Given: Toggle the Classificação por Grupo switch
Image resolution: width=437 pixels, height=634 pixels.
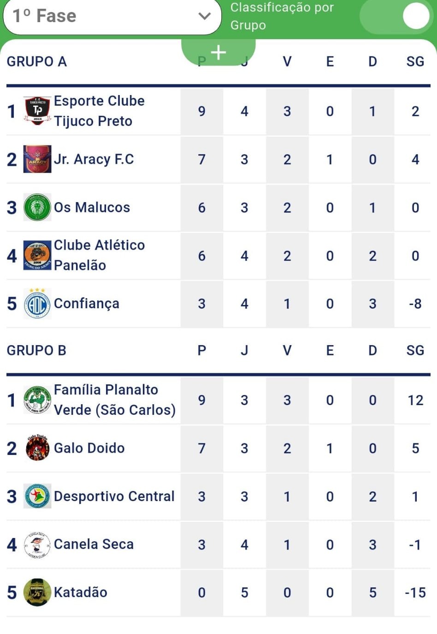Looking at the screenshot, I should [x=397, y=16].
